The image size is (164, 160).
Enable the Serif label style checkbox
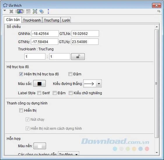click(x=39, y=93)
